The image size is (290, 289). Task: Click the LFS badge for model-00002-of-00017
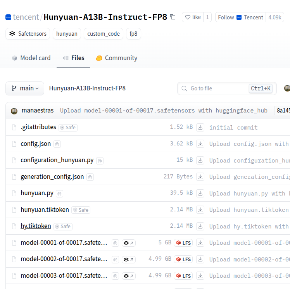click(183, 259)
